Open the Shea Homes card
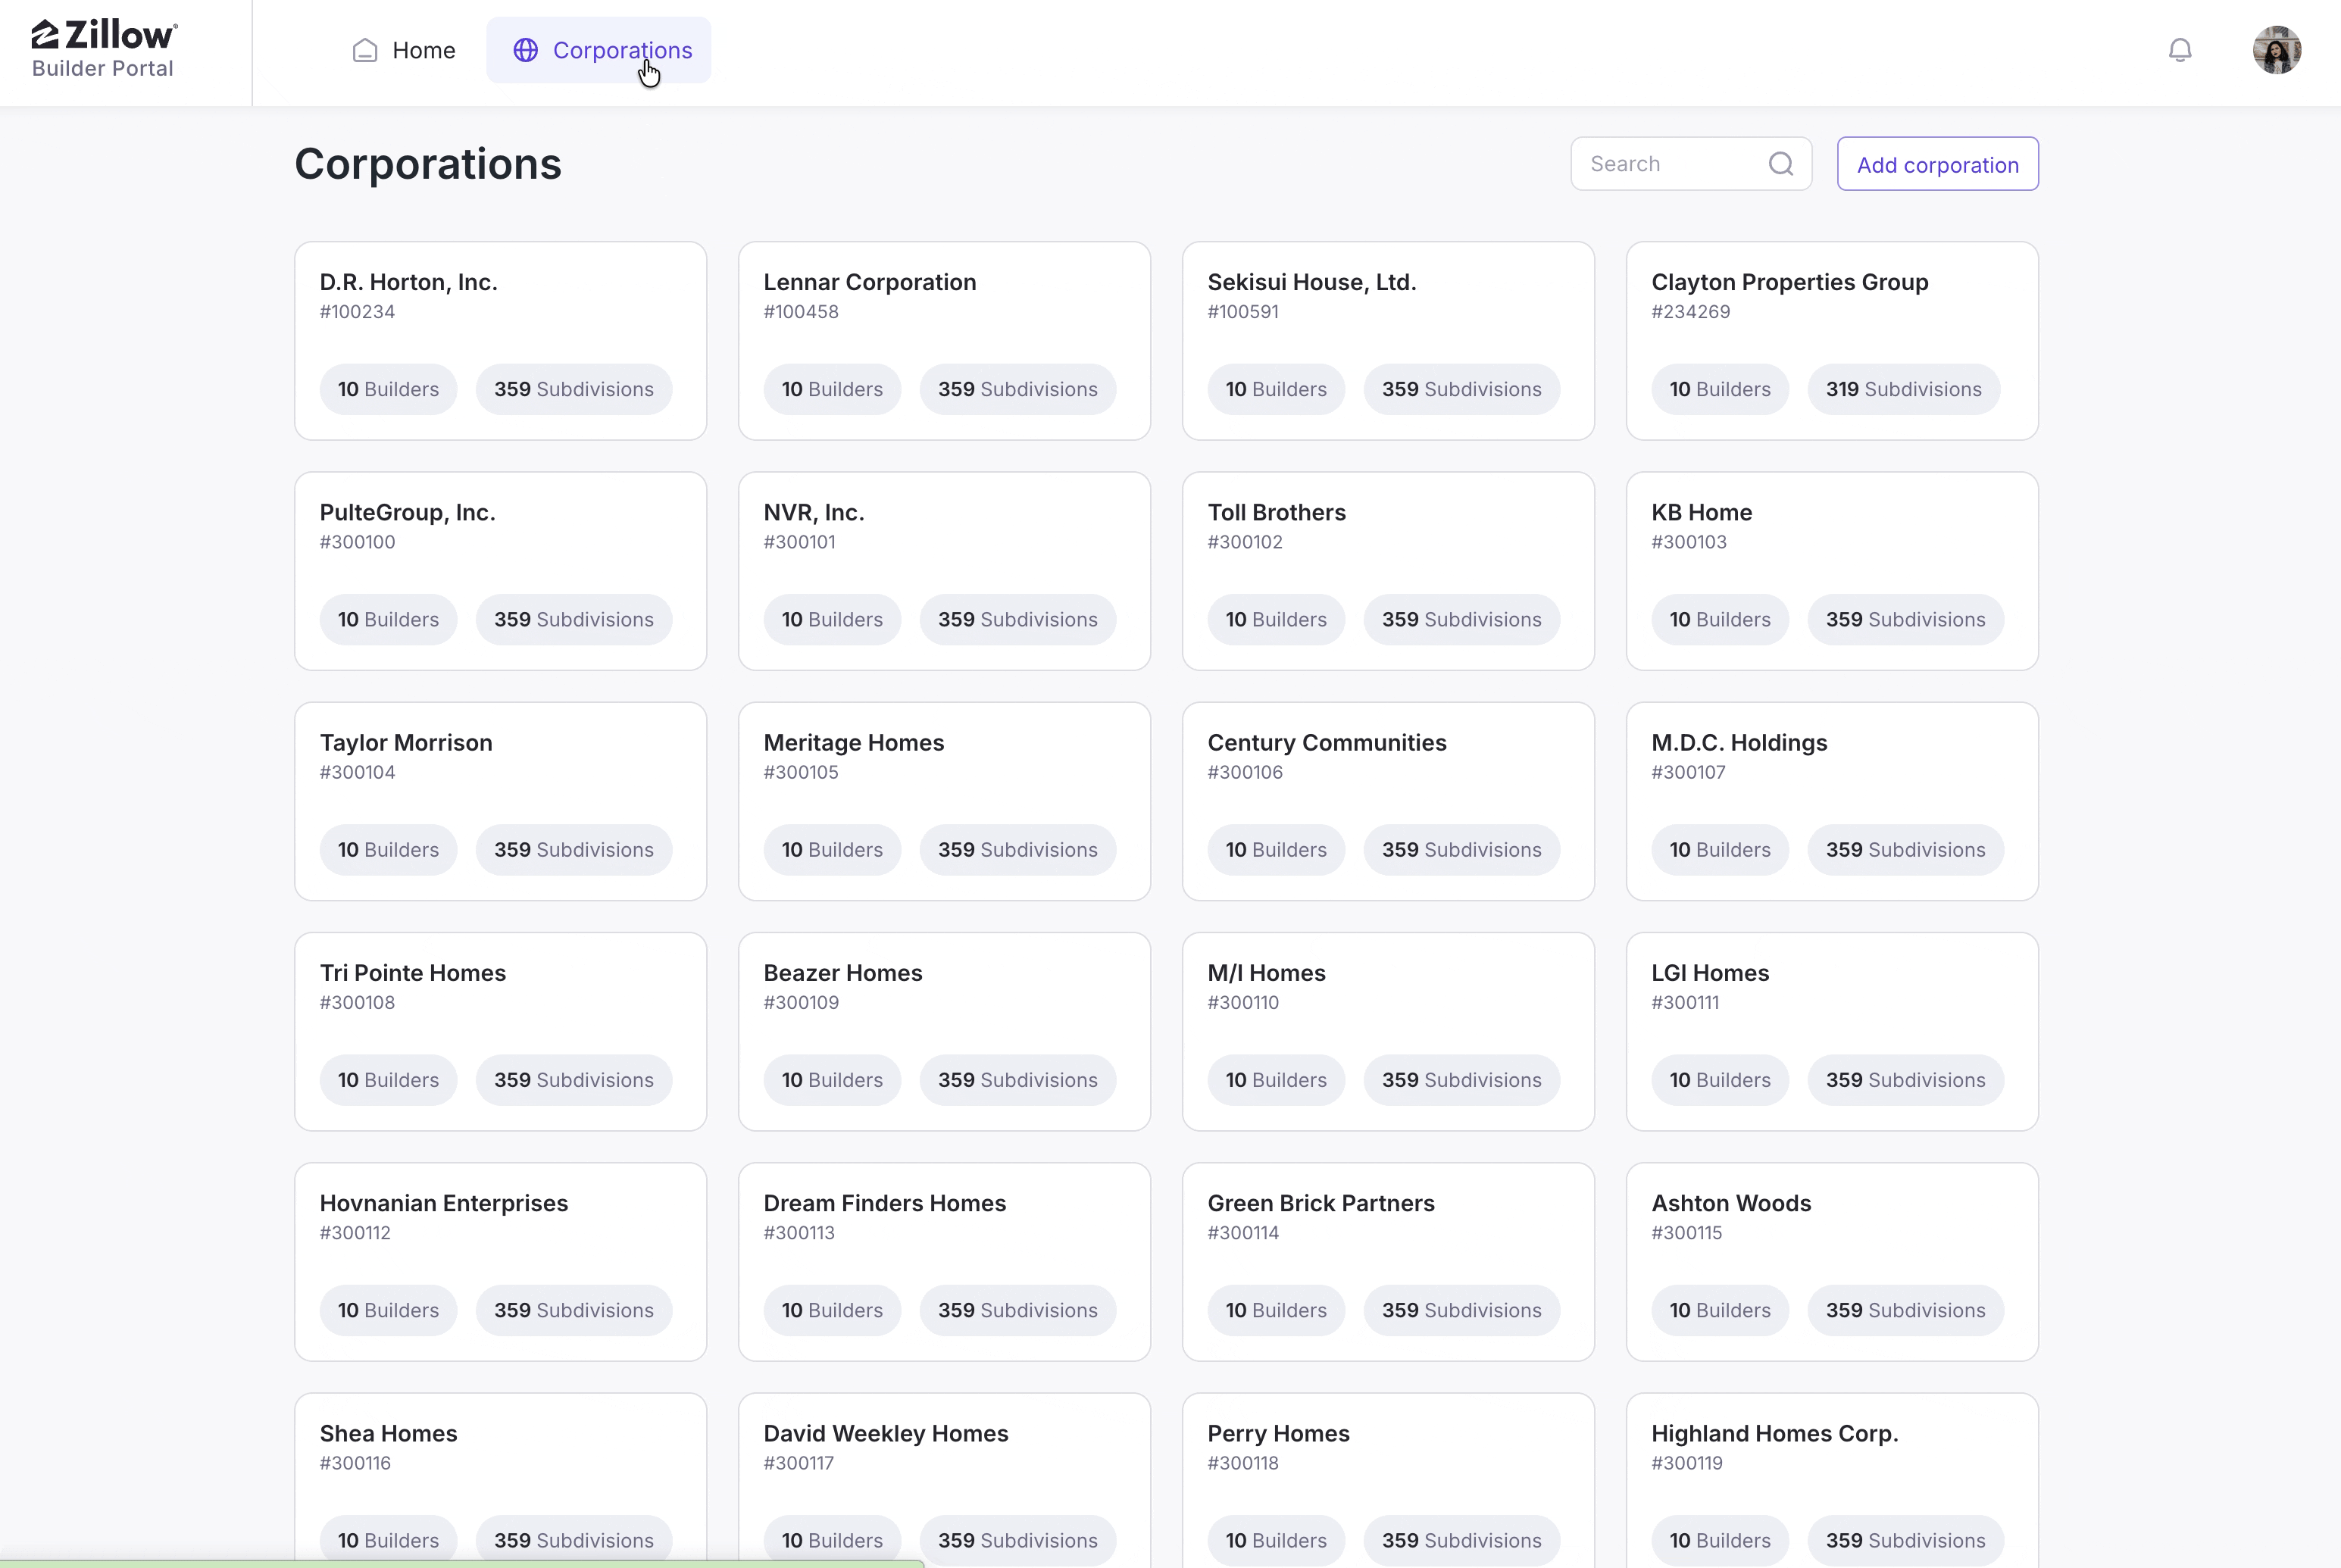2341x1568 pixels. (x=500, y=1481)
